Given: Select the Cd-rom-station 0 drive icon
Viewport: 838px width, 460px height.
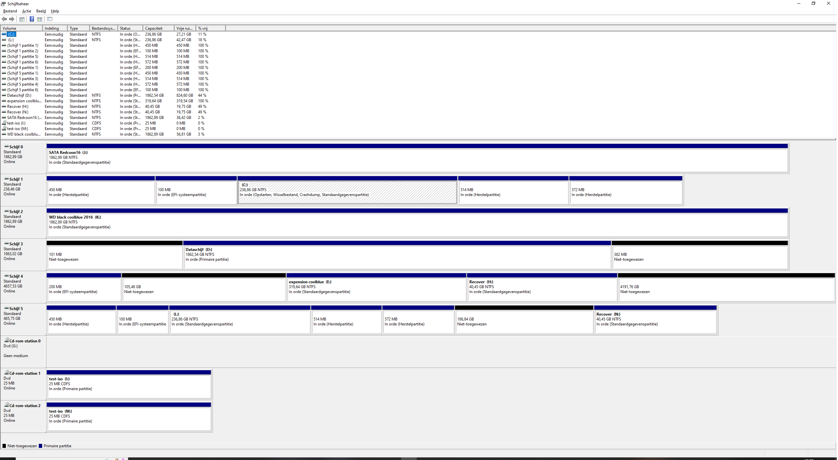Looking at the screenshot, I should [6, 340].
